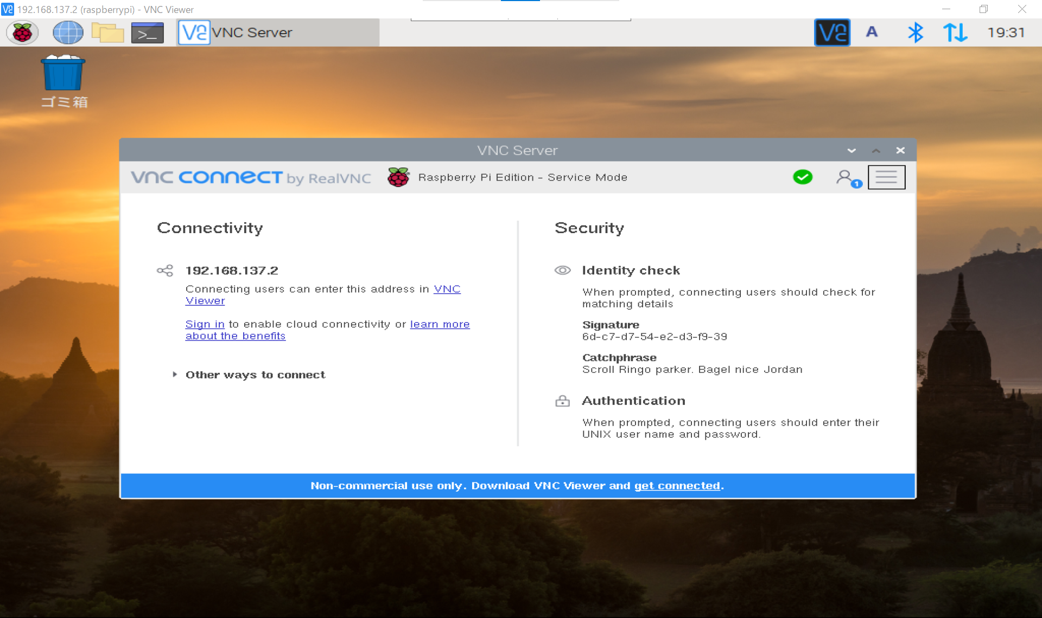
Task: Click the upward chevron in VNC Server titlebar
Action: pyautogui.click(x=876, y=151)
